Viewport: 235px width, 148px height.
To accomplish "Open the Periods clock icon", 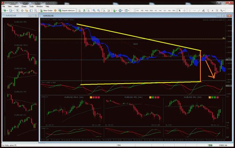I will point(120,11).
